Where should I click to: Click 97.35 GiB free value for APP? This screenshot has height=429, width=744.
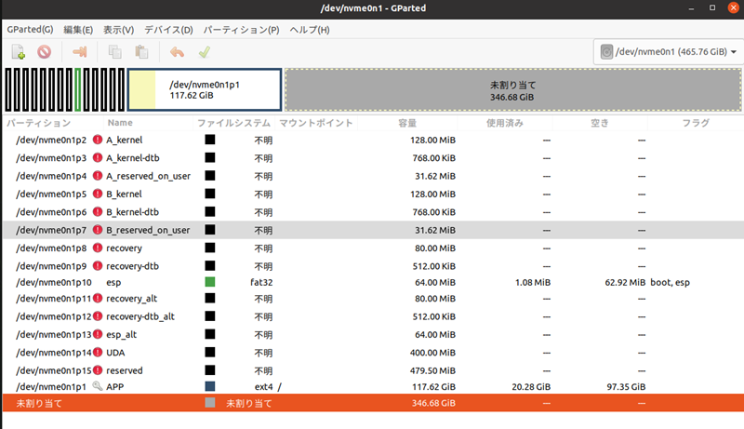pyautogui.click(x=626, y=387)
